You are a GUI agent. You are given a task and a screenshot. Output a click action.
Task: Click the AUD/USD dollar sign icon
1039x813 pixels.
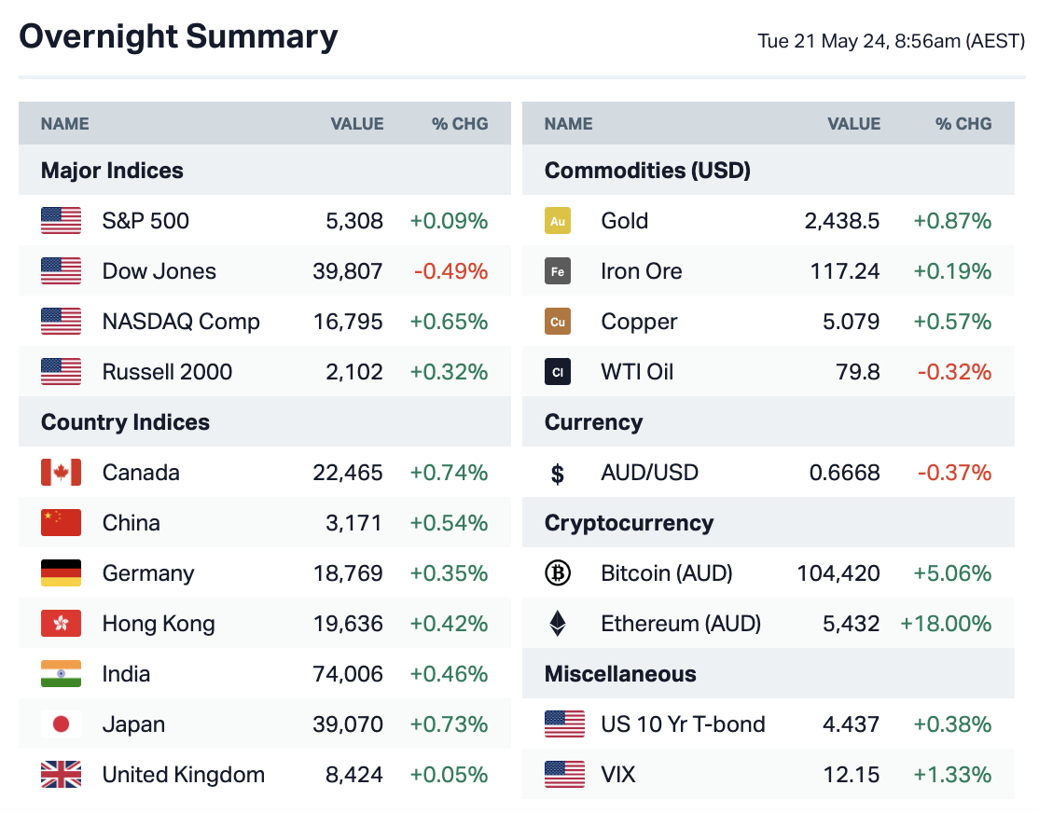coord(558,474)
